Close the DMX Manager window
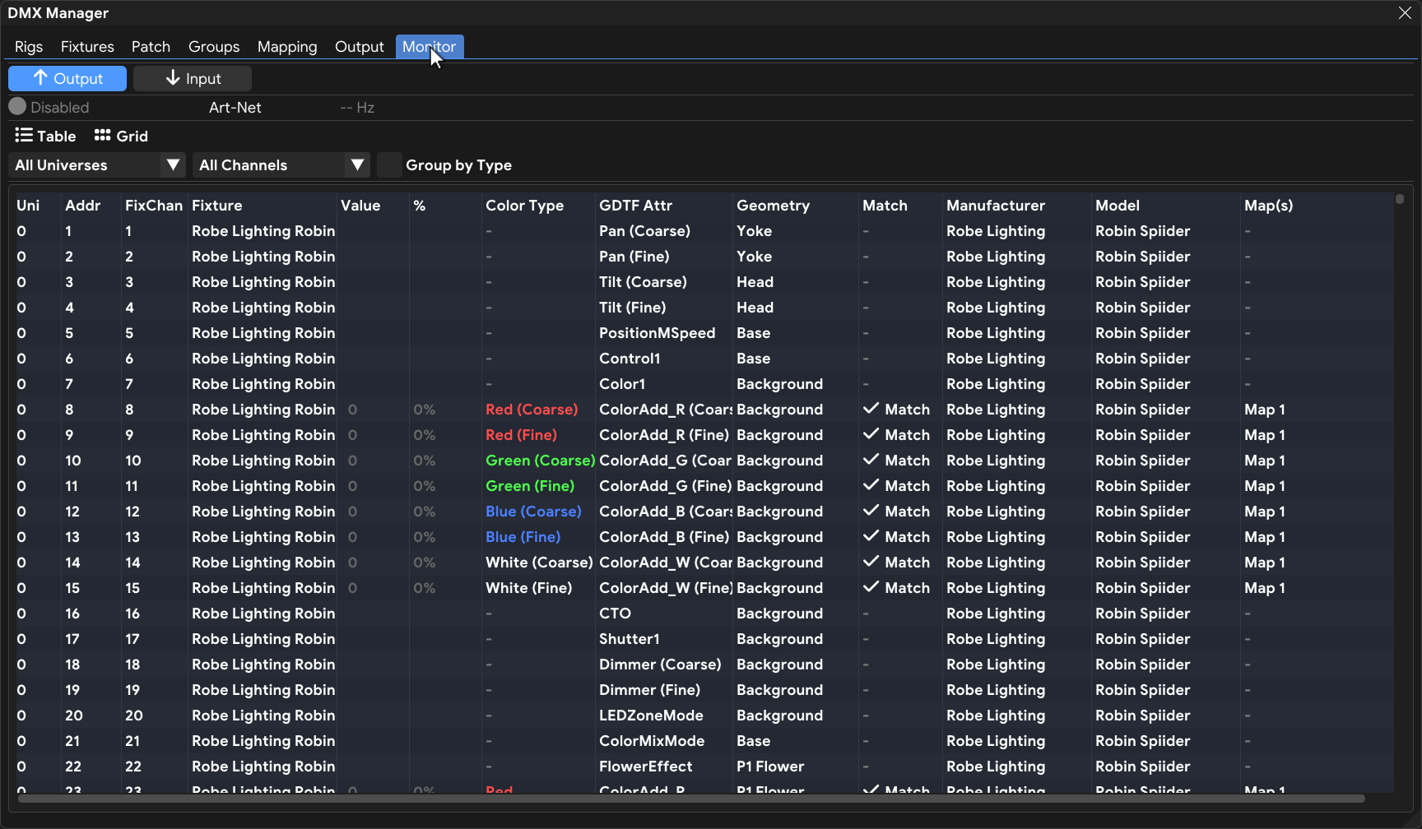The width and height of the screenshot is (1422, 829). [x=1405, y=13]
